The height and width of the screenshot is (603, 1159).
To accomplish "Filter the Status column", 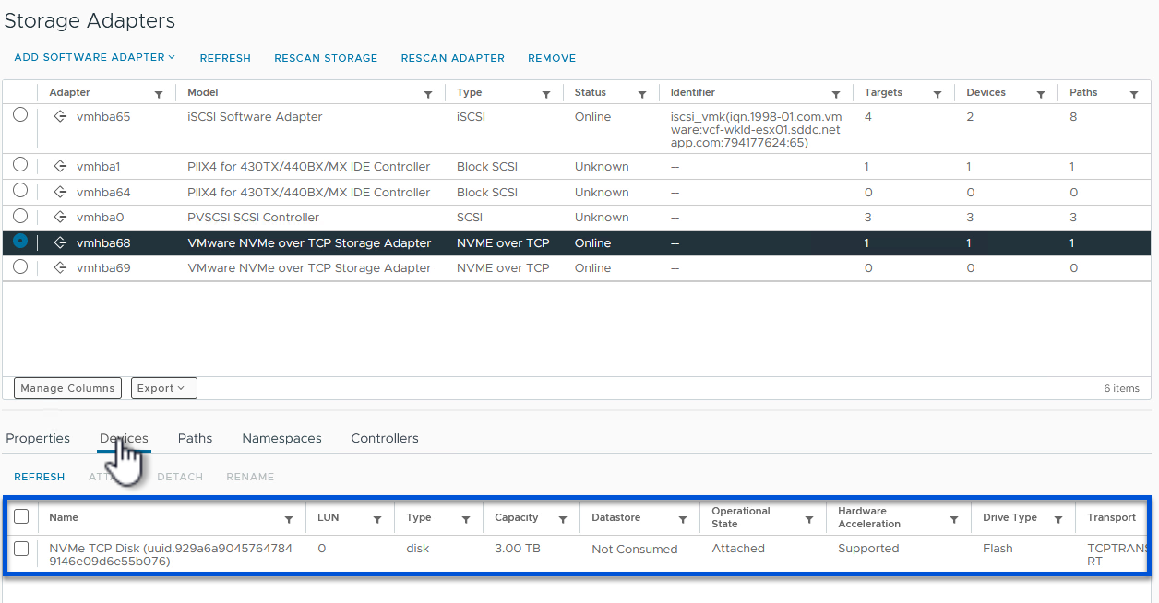I will click(x=642, y=94).
